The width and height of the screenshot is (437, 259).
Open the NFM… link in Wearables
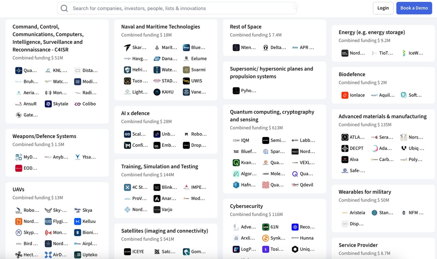(x=416, y=213)
